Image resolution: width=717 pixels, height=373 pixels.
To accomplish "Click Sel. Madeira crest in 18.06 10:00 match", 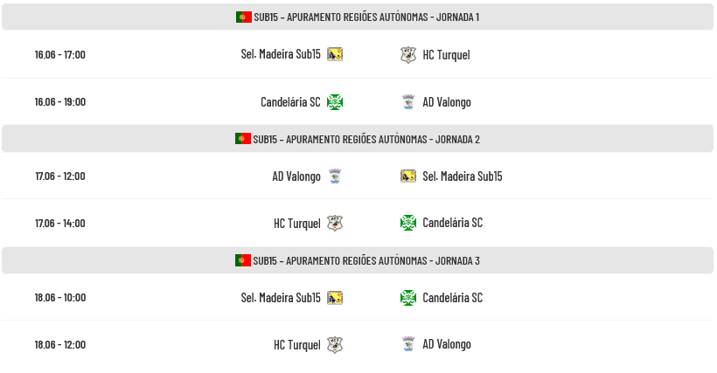I will tap(335, 298).
